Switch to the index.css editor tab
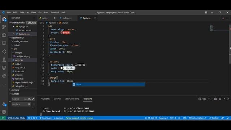 [67, 18]
